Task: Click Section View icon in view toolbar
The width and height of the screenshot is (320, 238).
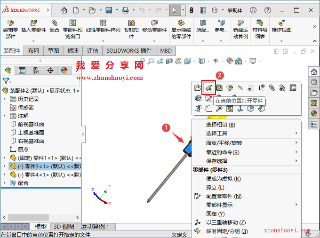Action: point(169,61)
